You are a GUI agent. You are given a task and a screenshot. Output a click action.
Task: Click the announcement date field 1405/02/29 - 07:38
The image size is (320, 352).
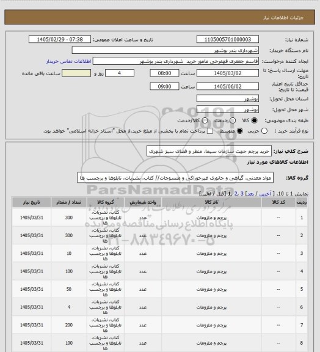[x=60, y=39]
